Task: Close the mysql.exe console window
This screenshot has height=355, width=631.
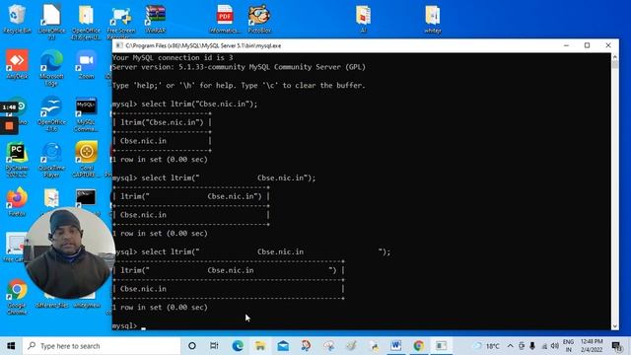Action: tap(608, 45)
